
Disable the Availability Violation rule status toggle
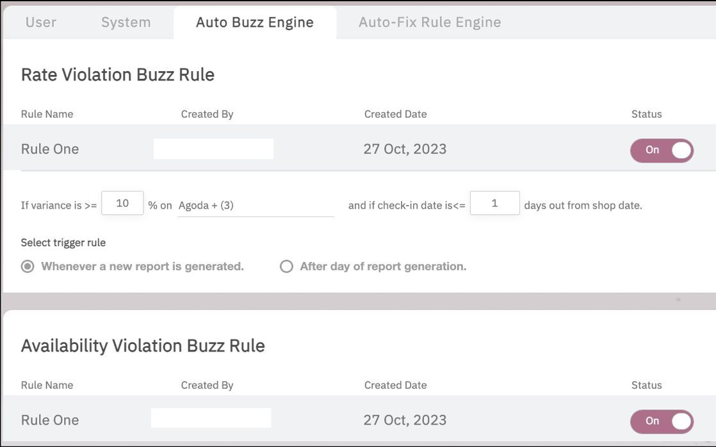pos(662,421)
